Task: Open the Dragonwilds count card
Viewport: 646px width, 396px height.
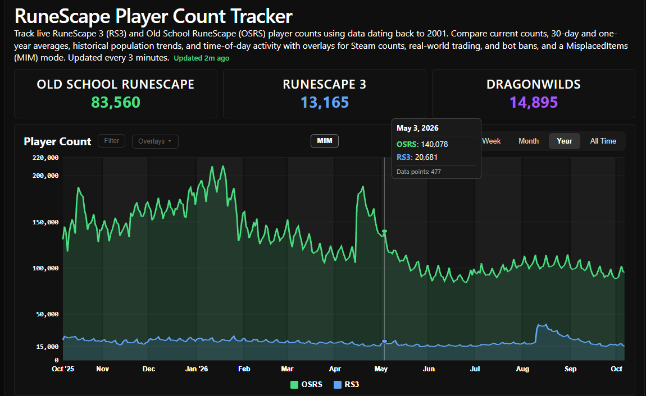Action: (x=534, y=94)
